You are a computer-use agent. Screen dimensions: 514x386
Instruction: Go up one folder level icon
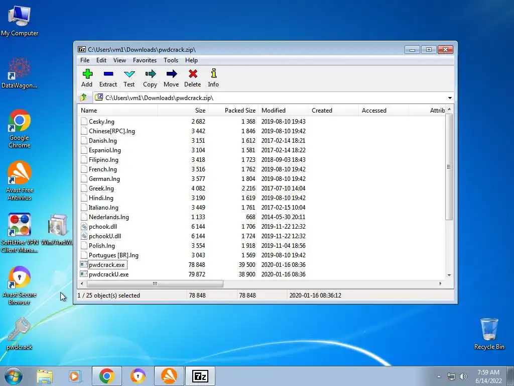coord(83,98)
